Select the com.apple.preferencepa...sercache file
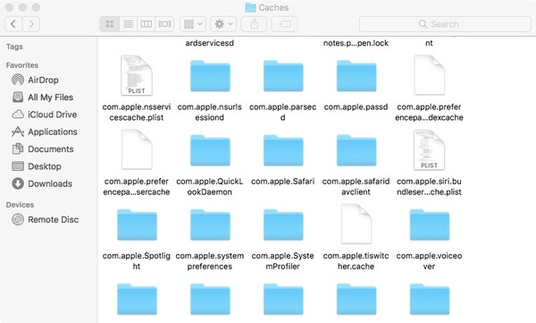 (x=137, y=163)
